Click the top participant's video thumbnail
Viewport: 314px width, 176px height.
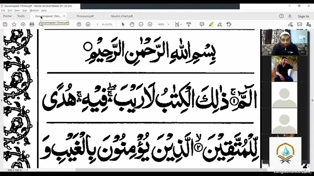point(284,43)
